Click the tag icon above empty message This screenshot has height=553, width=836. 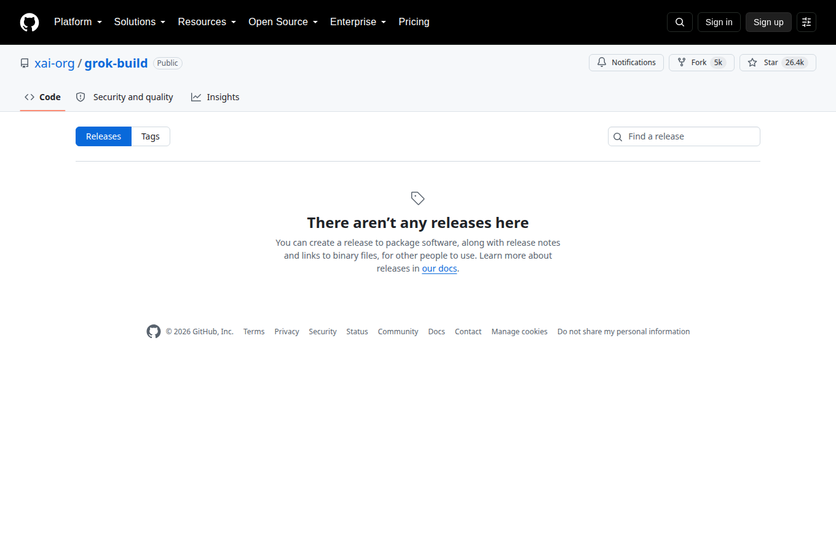(x=418, y=198)
